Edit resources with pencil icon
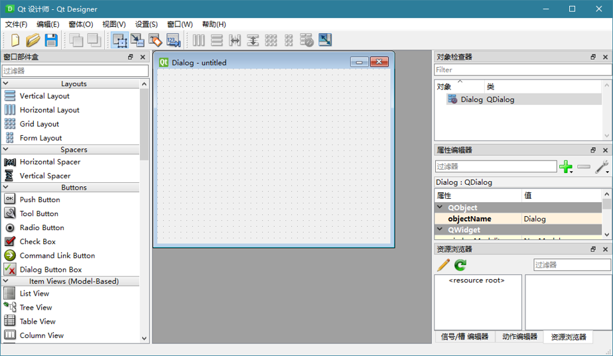The height and width of the screenshot is (356, 613). click(443, 265)
